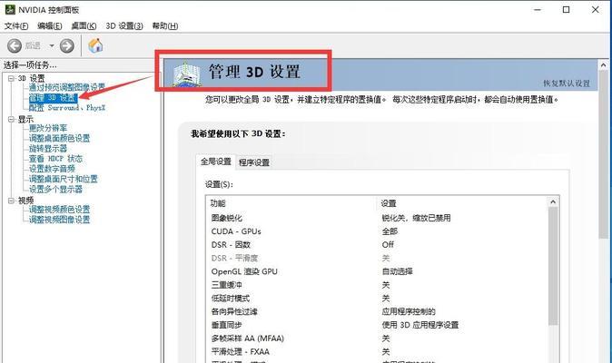Open the 帮助(H) menu
Image resolution: width=612 pixels, height=363 pixels.
click(165, 25)
